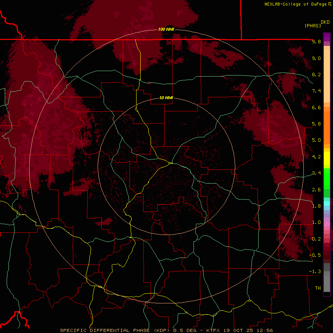Click the pink segment of the color bar
The image size is (333, 333).
coord(327,224)
